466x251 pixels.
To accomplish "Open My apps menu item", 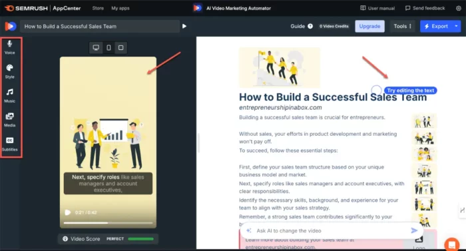I will pyautogui.click(x=120, y=8).
